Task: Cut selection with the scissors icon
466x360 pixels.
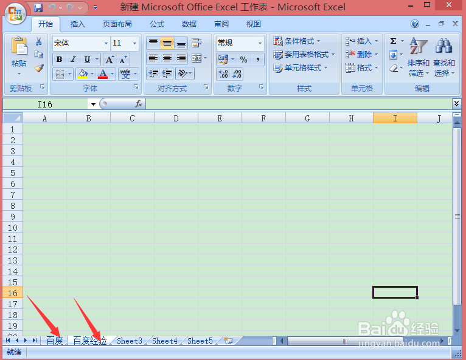Action: click(39, 41)
